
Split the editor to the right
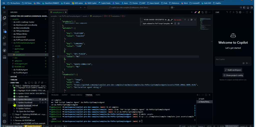tap(206, 12)
